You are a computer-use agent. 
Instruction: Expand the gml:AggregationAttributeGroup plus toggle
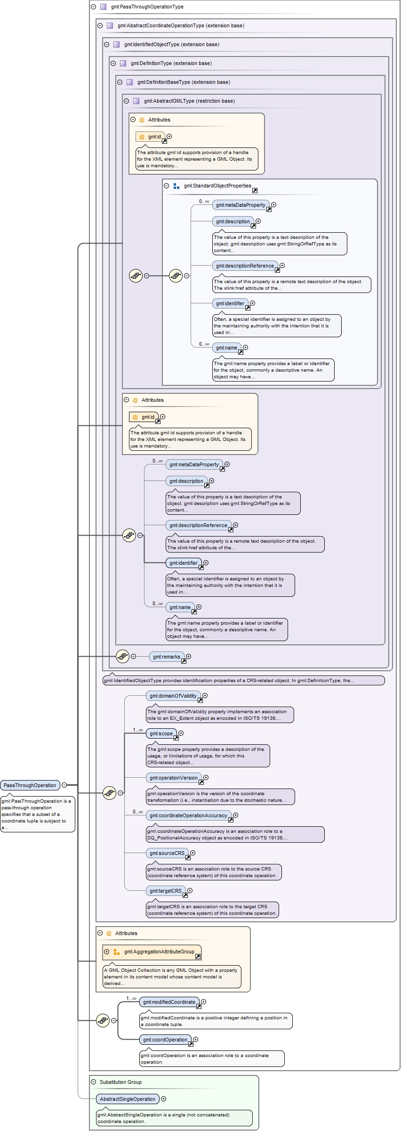[x=106, y=952]
